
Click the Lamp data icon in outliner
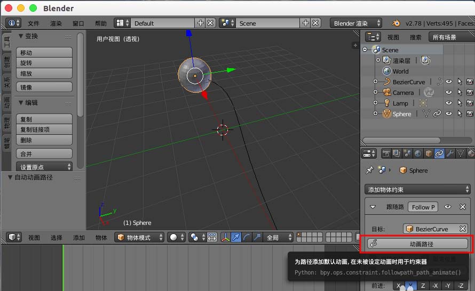pos(423,103)
